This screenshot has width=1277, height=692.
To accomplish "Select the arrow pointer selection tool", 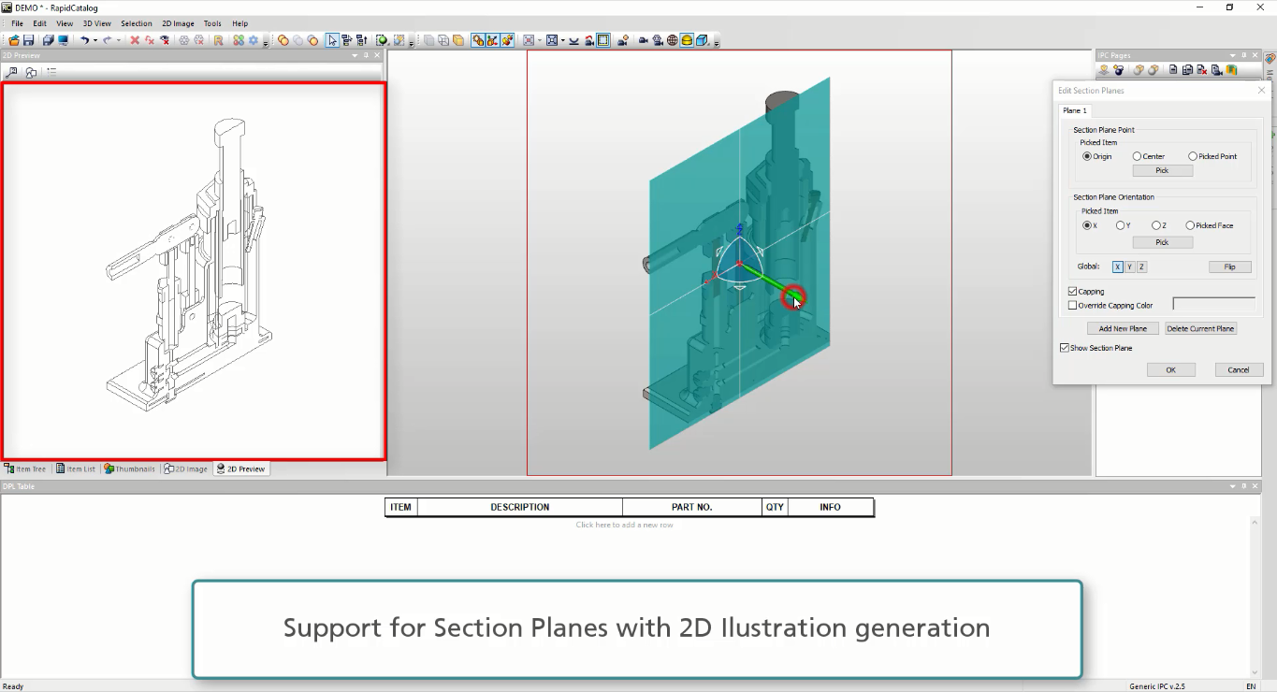I will [332, 40].
